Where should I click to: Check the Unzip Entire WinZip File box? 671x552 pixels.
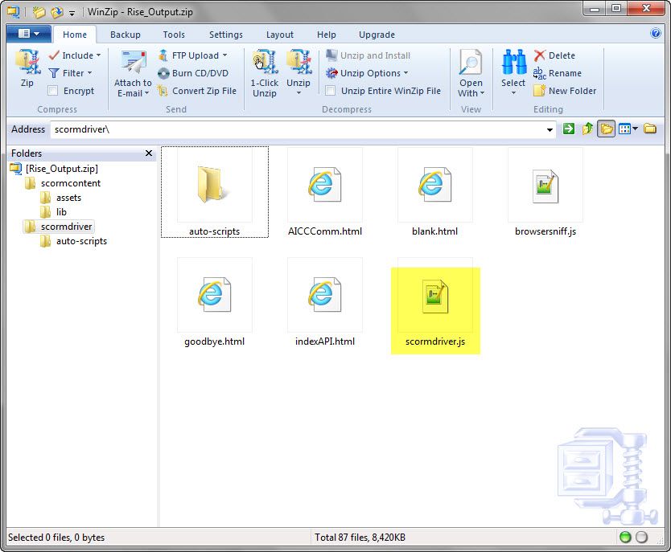(331, 91)
